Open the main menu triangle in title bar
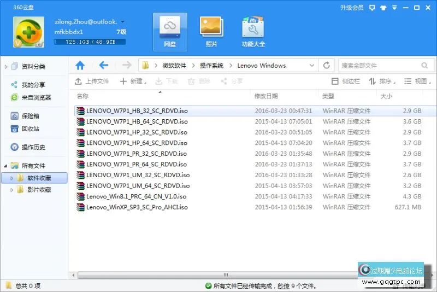Image resolution: width=437 pixels, height=292 pixels. (x=394, y=8)
